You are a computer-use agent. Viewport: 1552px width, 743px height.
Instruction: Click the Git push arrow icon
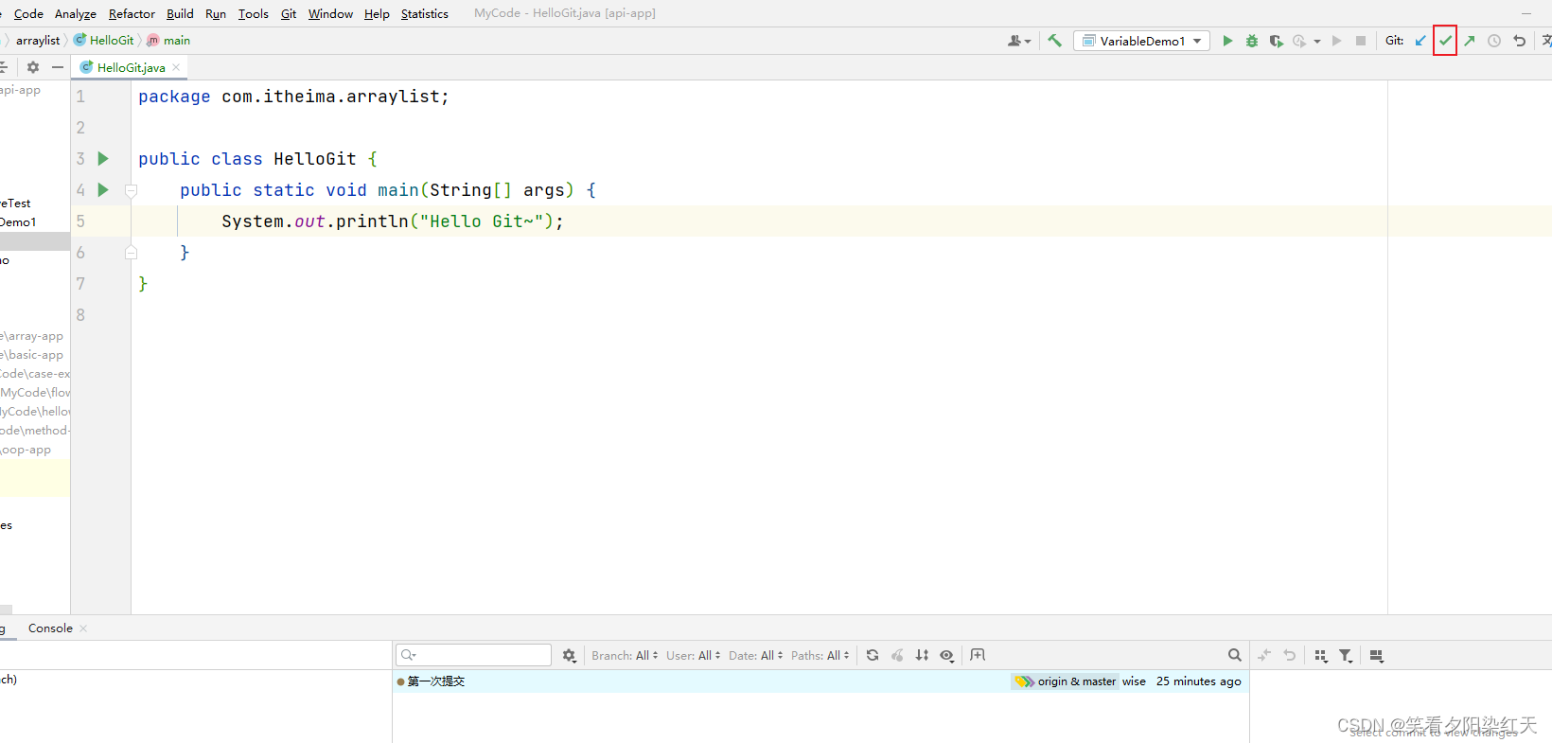click(x=1470, y=41)
